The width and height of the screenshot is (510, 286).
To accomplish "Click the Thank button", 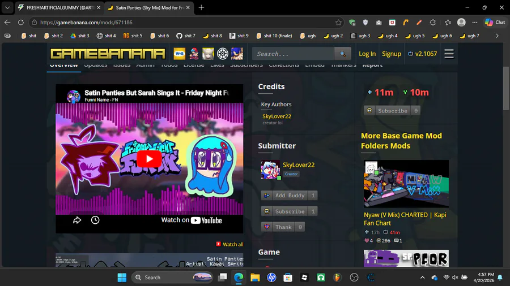I will [x=283, y=227].
